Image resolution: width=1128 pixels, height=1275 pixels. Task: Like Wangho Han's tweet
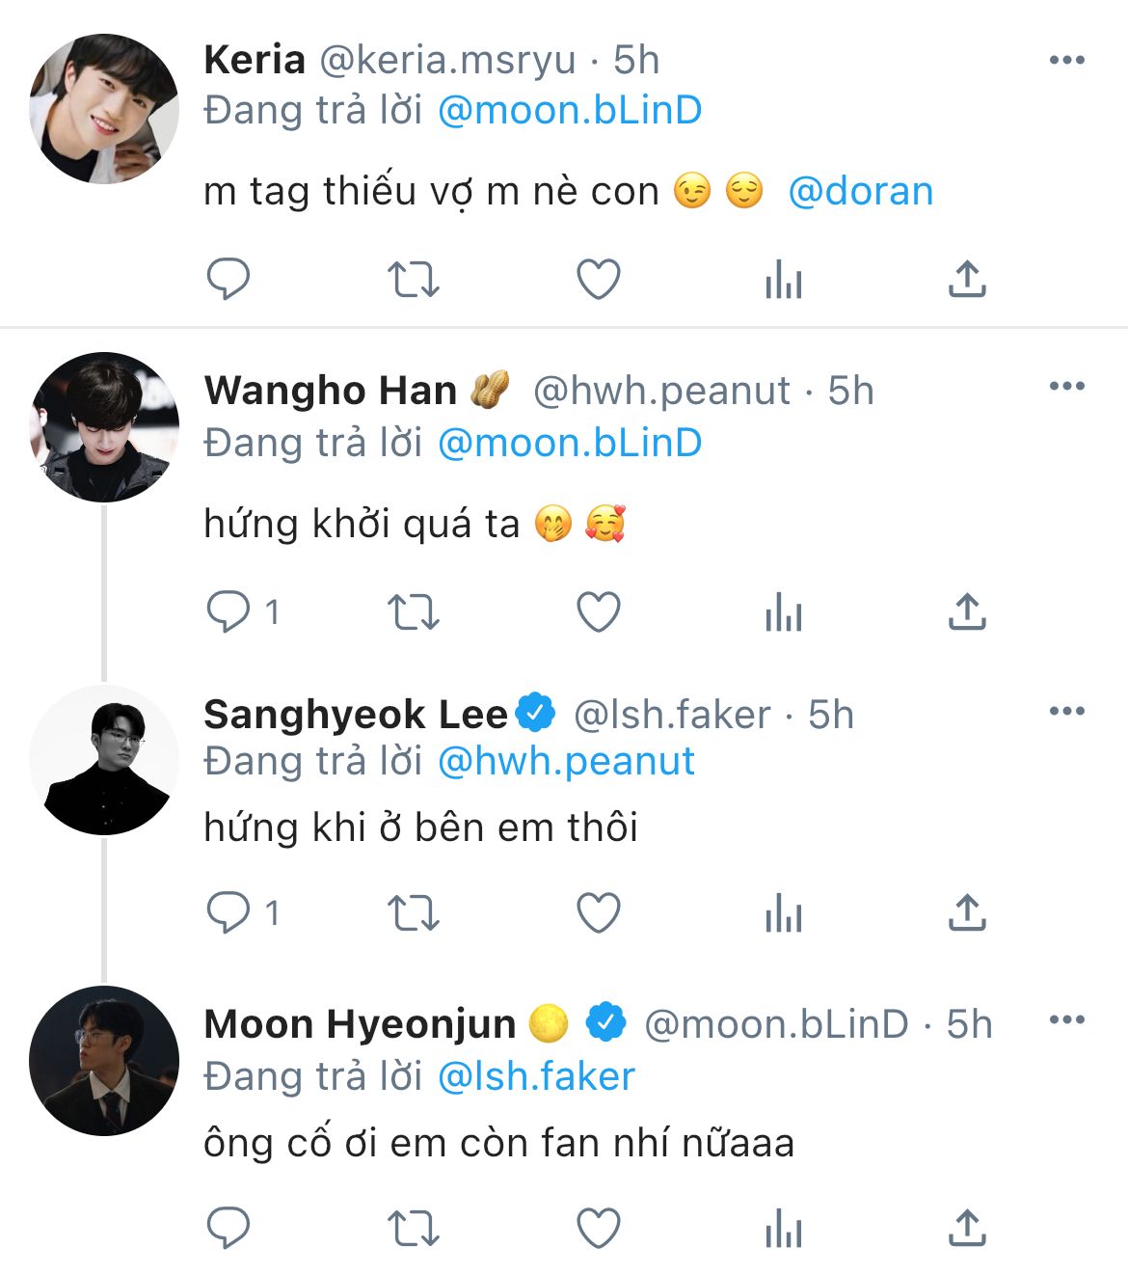tap(598, 611)
